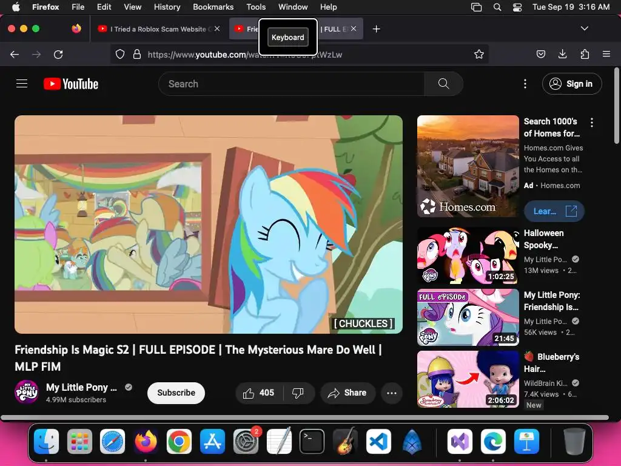Open the Edit menu
This screenshot has width=621, height=466.
coord(104,7)
